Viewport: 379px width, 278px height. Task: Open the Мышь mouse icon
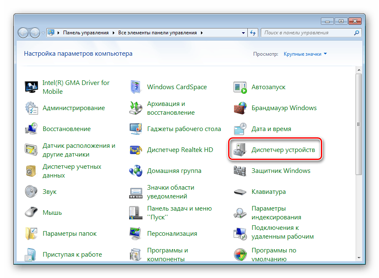[31, 212]
